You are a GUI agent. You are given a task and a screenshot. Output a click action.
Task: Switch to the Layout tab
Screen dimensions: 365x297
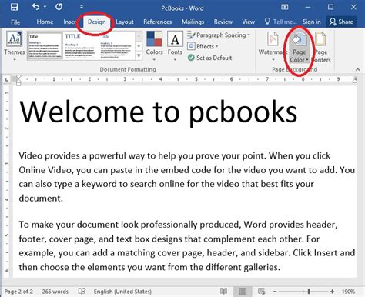point(125,22)
